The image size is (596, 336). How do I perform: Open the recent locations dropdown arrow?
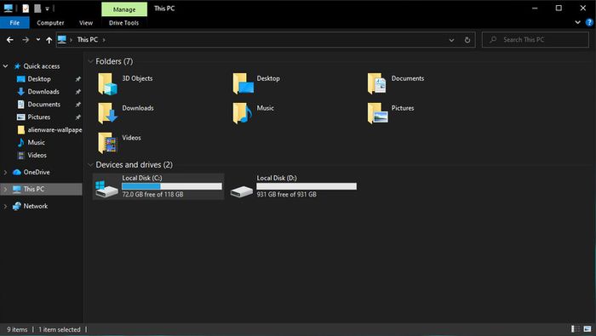click(38, 39)
